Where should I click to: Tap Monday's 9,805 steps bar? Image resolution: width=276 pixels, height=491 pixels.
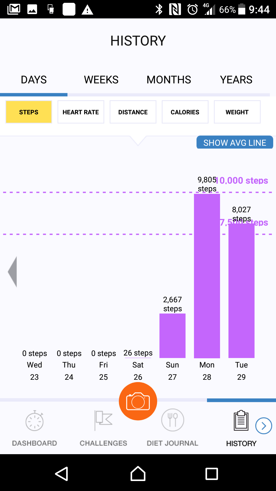(207, 276)
